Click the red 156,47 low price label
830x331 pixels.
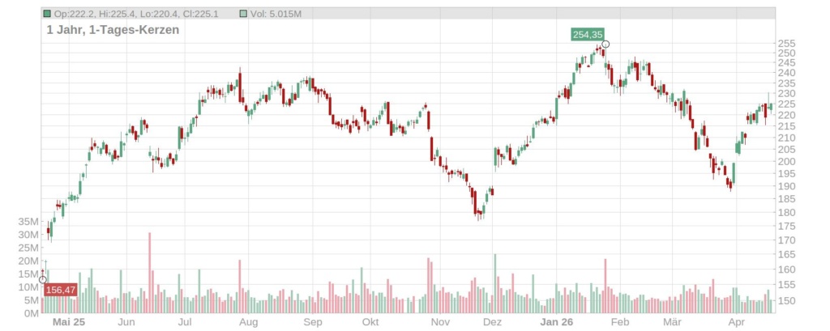click(61, 290)
